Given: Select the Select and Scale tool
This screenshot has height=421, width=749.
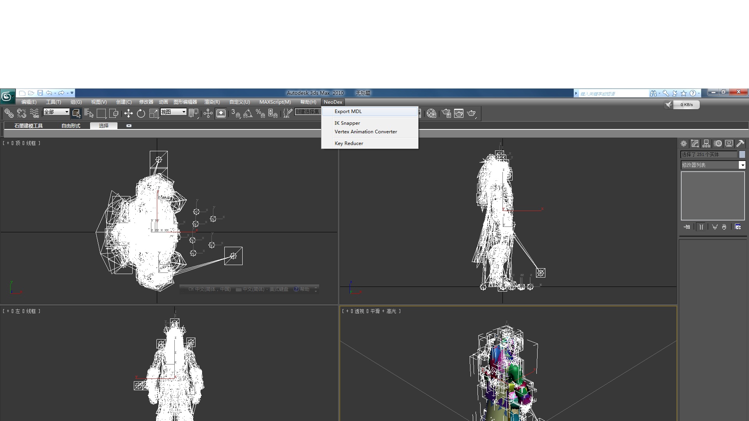Looking at the screenshot, I should tap(154, 113).
